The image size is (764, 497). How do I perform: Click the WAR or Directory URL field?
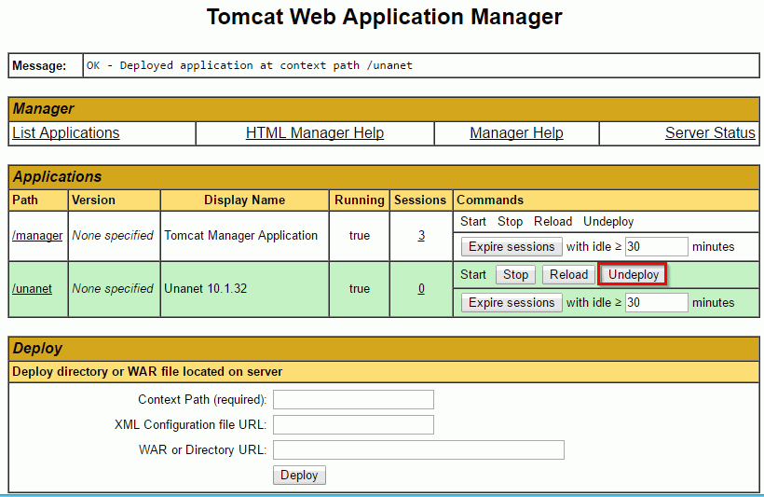point(418,450)
